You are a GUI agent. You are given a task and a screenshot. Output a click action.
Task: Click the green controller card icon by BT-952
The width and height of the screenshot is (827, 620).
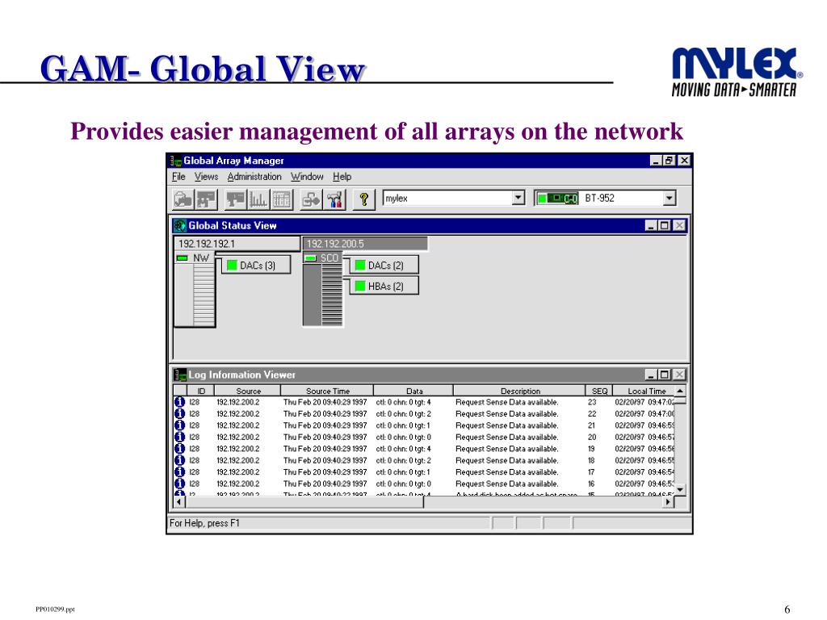(557, 199)
